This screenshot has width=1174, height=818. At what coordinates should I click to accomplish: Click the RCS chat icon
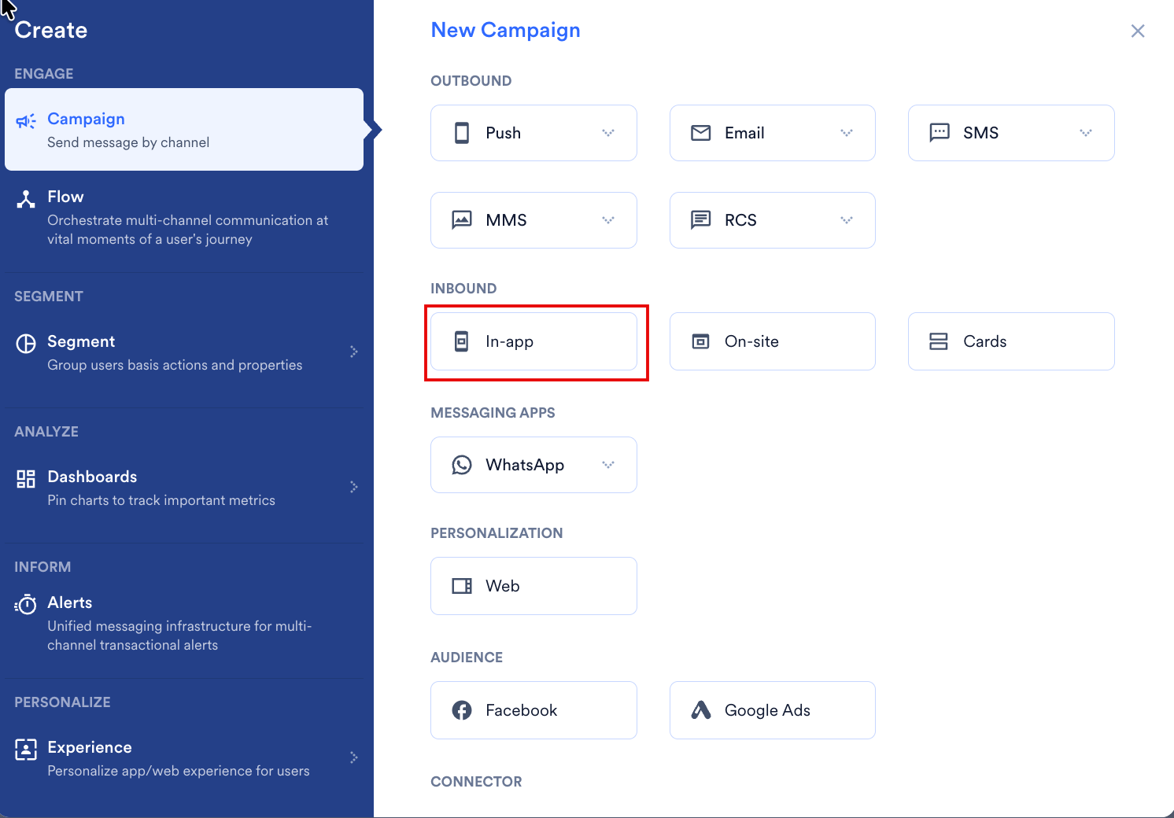tap(701, 220)
